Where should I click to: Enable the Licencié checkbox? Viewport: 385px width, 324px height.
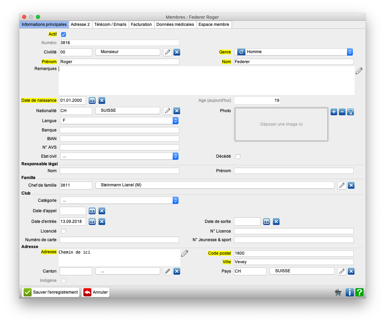tap(64, 231)
